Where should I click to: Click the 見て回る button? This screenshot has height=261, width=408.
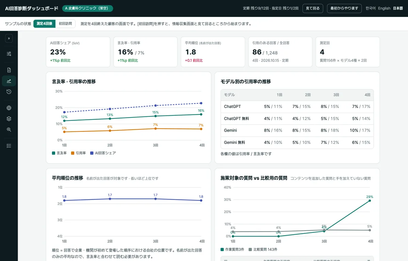[313, 8]
